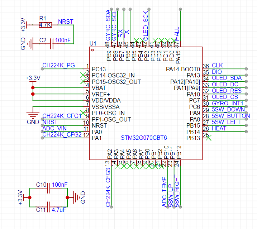The width and height of the screenshot is (257, 229).
Task: Click the DIO net label on pin 35
Action: pos(217,72)
